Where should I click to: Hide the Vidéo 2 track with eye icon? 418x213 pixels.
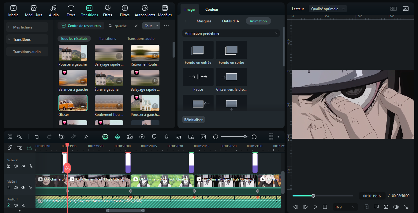(x=23, y=166)
